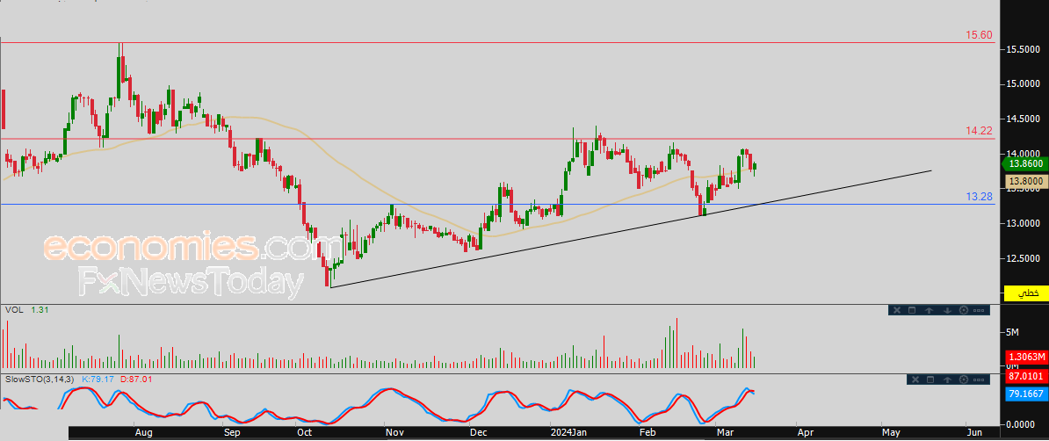The width and height of the screenshot is (1049, 441).
Task: Select the 13.8000 moving average price tag
Action: pyautogui.click(x=1026, y=181)
